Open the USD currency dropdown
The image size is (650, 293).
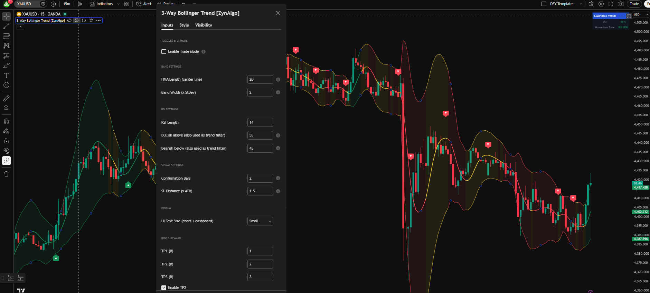pyautogui.click(x=641, y=14)
